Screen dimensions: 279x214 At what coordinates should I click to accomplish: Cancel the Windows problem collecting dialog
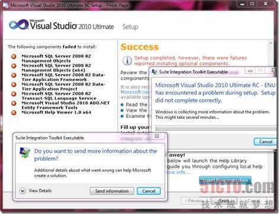point(265,142)
